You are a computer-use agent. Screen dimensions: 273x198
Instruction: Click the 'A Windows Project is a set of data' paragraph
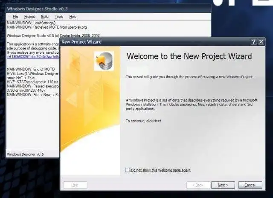192,104
